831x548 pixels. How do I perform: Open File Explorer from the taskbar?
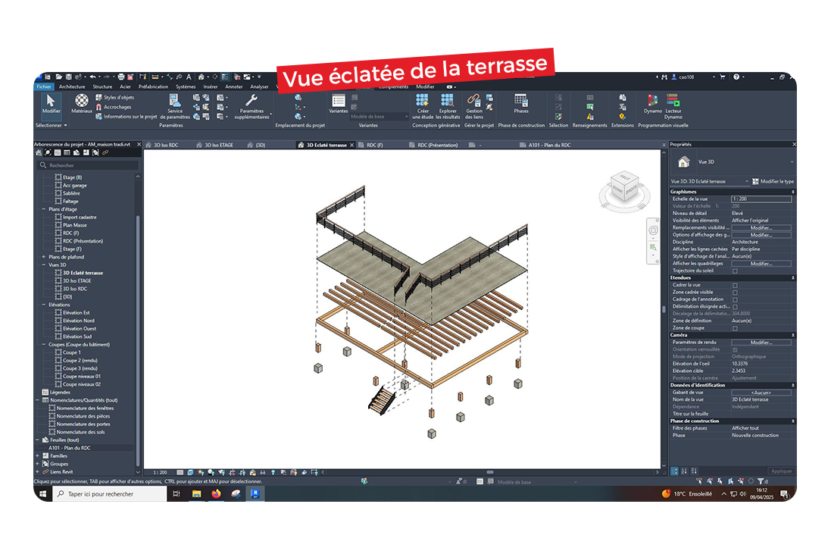[x=197, y=494]
